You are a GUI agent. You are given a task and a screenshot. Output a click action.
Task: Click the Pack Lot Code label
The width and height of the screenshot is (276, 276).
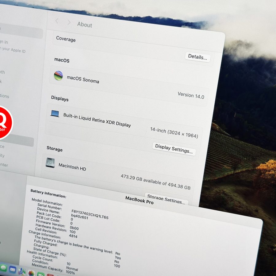(x=49, y=215)
